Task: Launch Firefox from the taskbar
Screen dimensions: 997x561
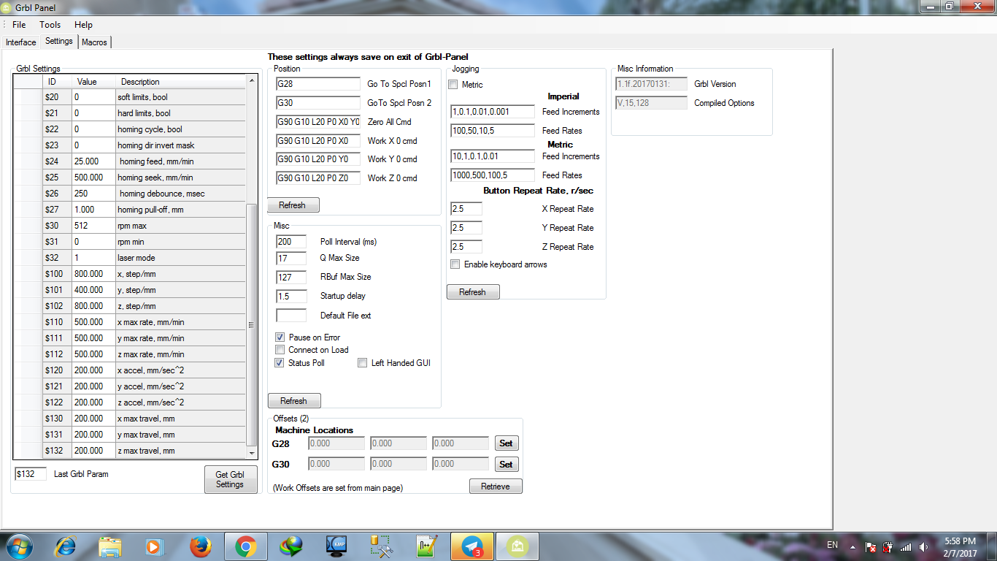Action: [x=200, y=546]
